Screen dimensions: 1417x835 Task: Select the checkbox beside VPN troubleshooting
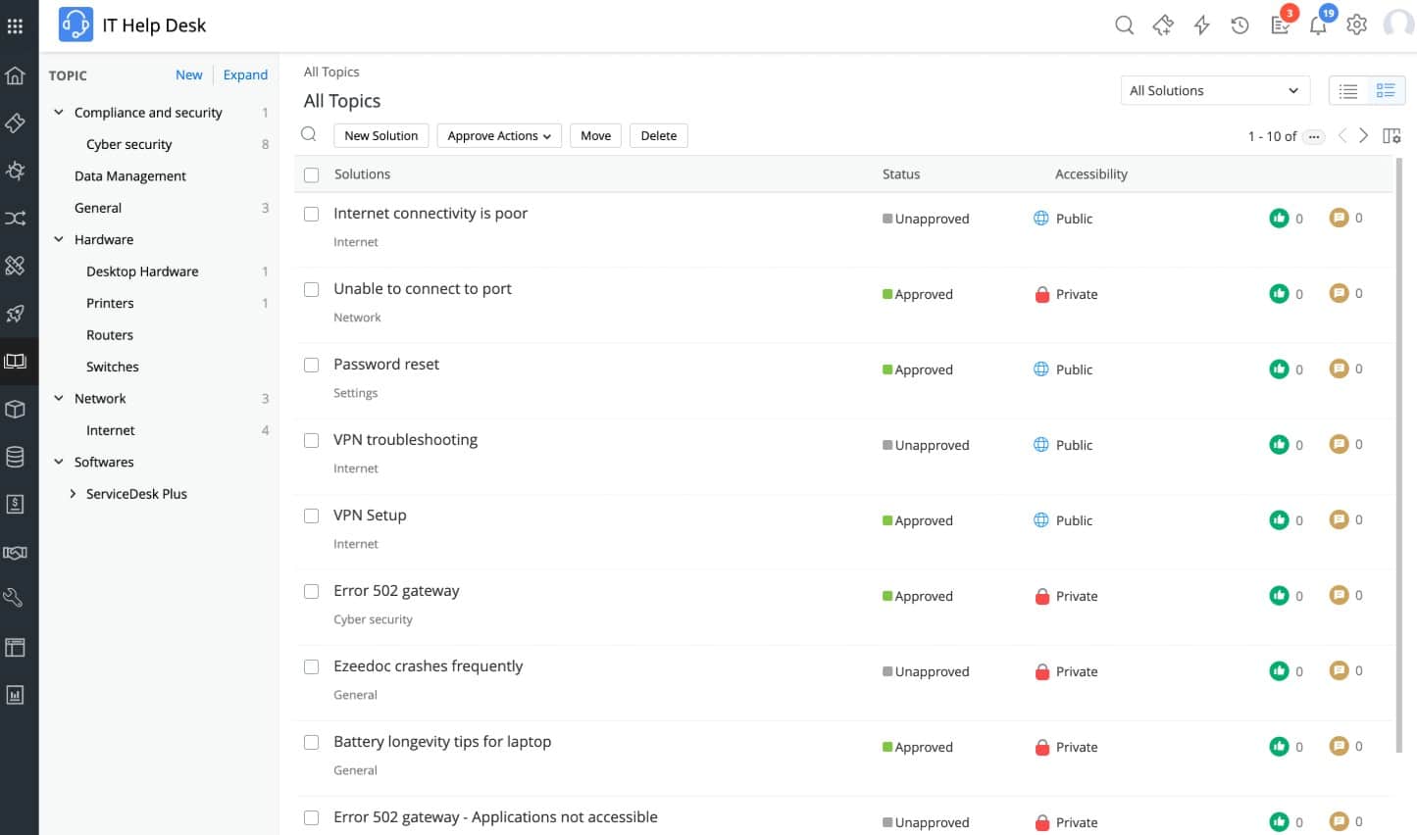pos(311,440)
